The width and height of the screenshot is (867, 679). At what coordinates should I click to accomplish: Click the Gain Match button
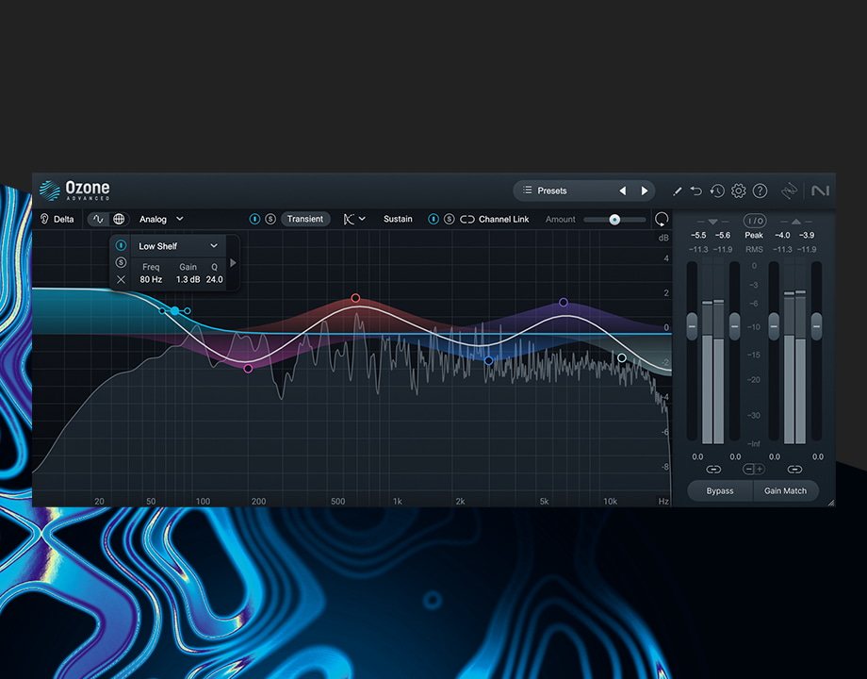[x=786, y=490]
